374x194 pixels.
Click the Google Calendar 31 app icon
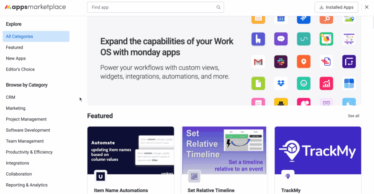281,20
